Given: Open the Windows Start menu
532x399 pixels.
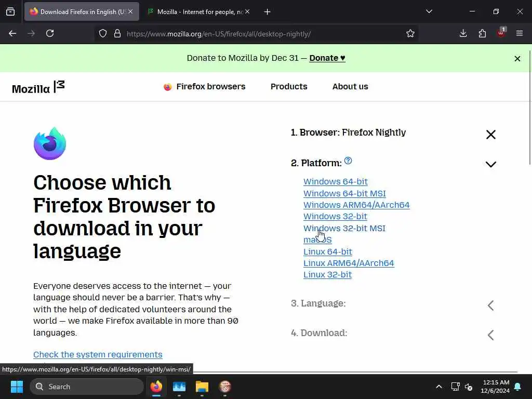Looking at the screenshot, I should pyautogui.click(x=17, y=387).
